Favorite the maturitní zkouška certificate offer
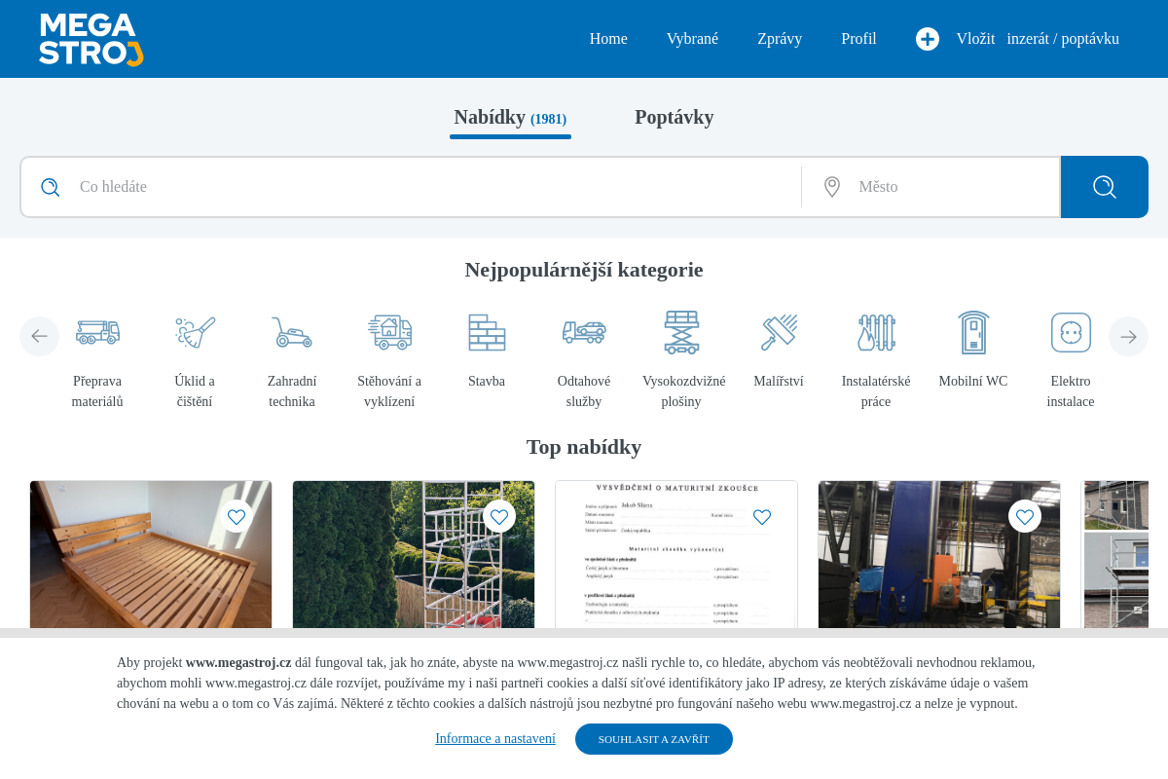Screen dimensions: 1168x779 tap(762, 516)
